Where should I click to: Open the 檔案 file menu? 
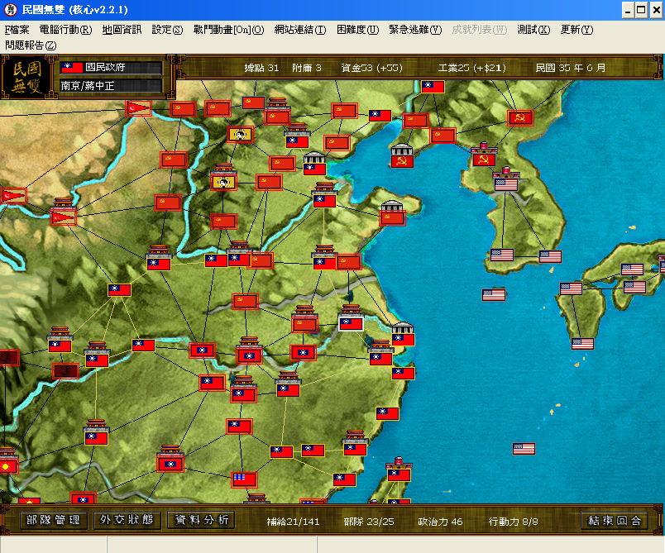(x=17, y=30)
